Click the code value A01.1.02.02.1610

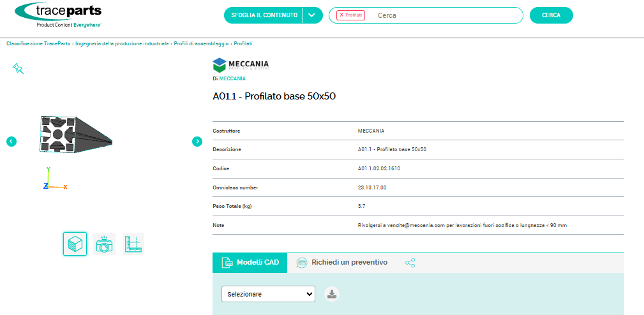tap(379, 168)
